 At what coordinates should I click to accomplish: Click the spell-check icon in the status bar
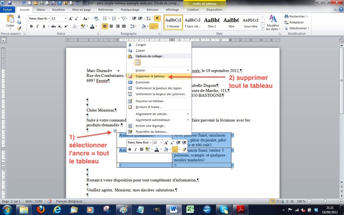pyautogui.click(x=49, y=201)
